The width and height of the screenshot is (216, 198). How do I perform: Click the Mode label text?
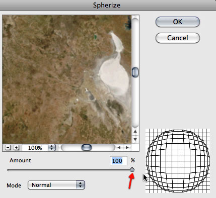[x=14, y=185]
